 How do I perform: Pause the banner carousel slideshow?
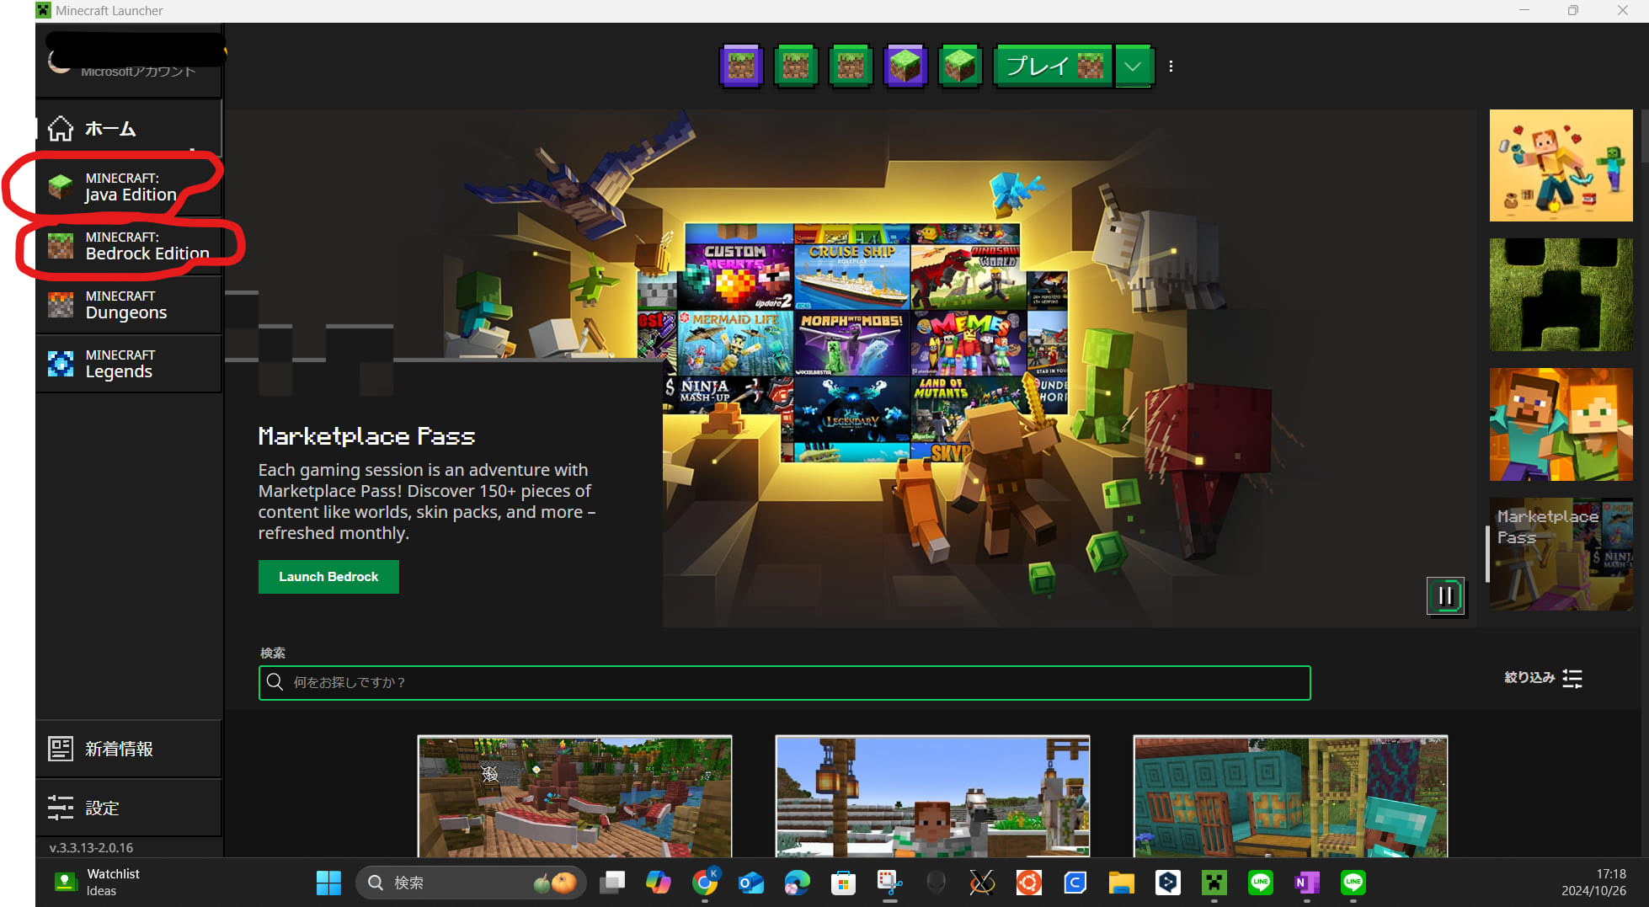click(1445, 596)
